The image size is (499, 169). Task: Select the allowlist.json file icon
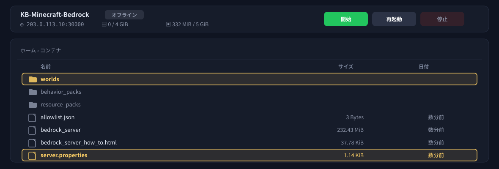(32, 117)
